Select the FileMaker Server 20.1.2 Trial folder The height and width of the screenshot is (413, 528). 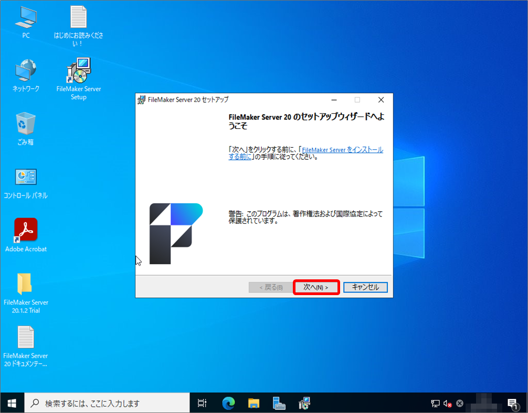(x=26, y=294)
